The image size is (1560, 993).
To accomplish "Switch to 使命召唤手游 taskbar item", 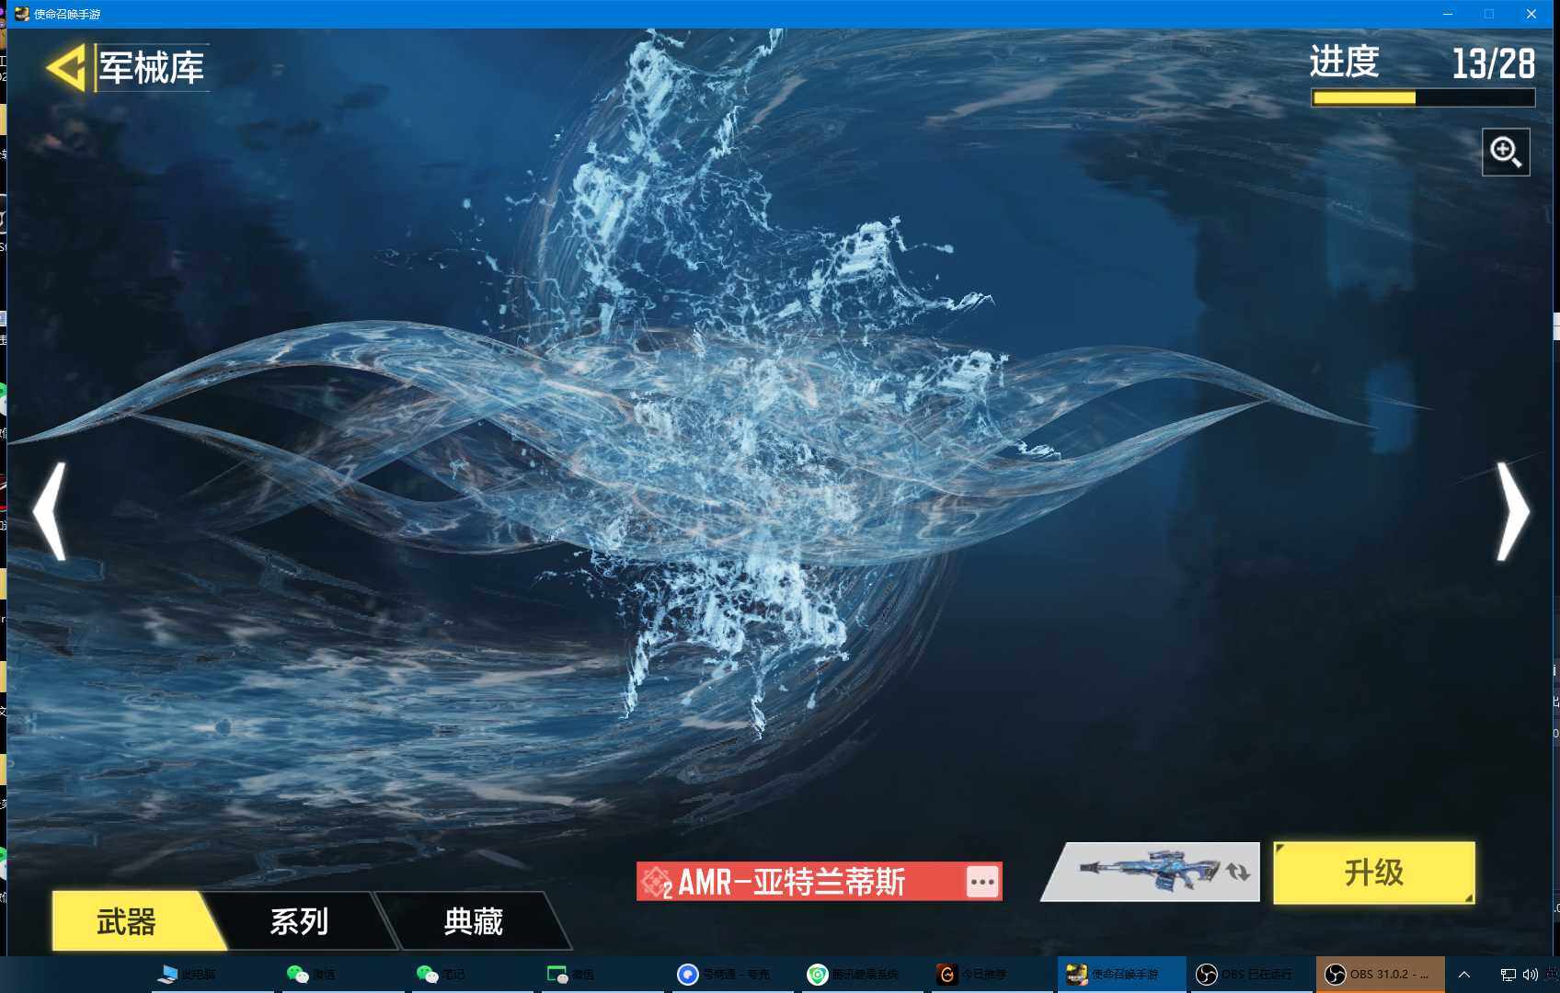I will [x=1121, y=975].
